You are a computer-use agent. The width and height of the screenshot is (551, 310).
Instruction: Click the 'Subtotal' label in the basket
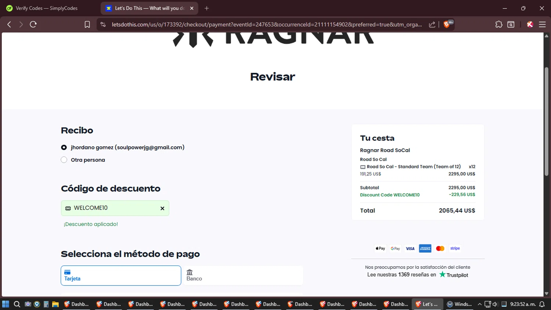(x=370, y=188)
